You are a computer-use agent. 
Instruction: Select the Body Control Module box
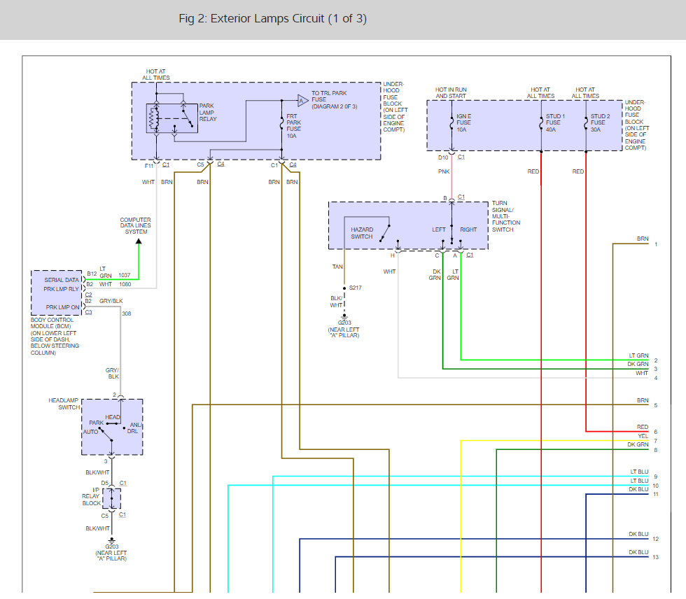tap(57, 292)
